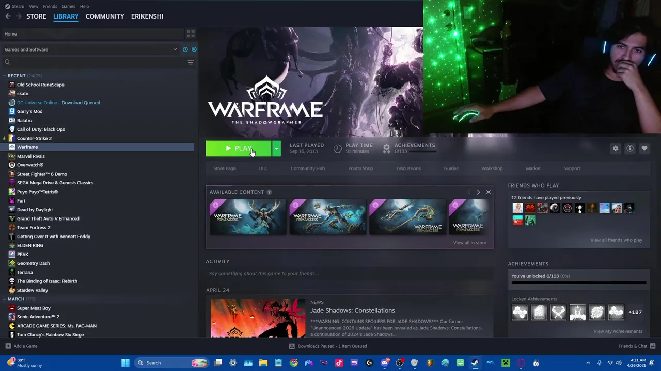
Task: Select Old School RuneScape in library
Action: [98, 85]
